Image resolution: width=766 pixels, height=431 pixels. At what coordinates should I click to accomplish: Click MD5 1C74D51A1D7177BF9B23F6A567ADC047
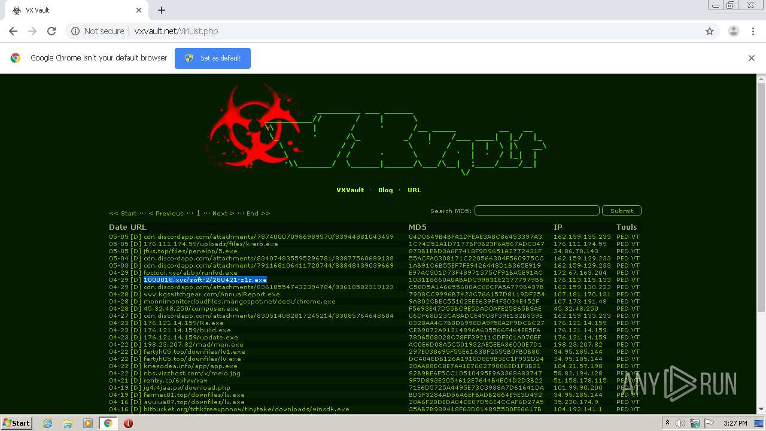pyautogui.click(x=477, y=244)
